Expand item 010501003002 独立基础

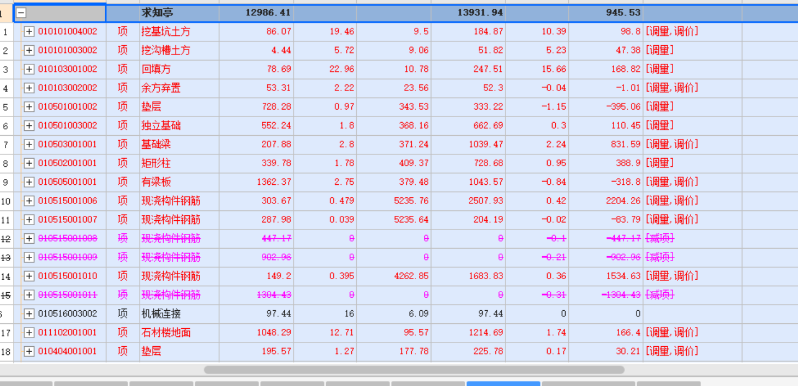pyautogui.click(x=29, y=125)
